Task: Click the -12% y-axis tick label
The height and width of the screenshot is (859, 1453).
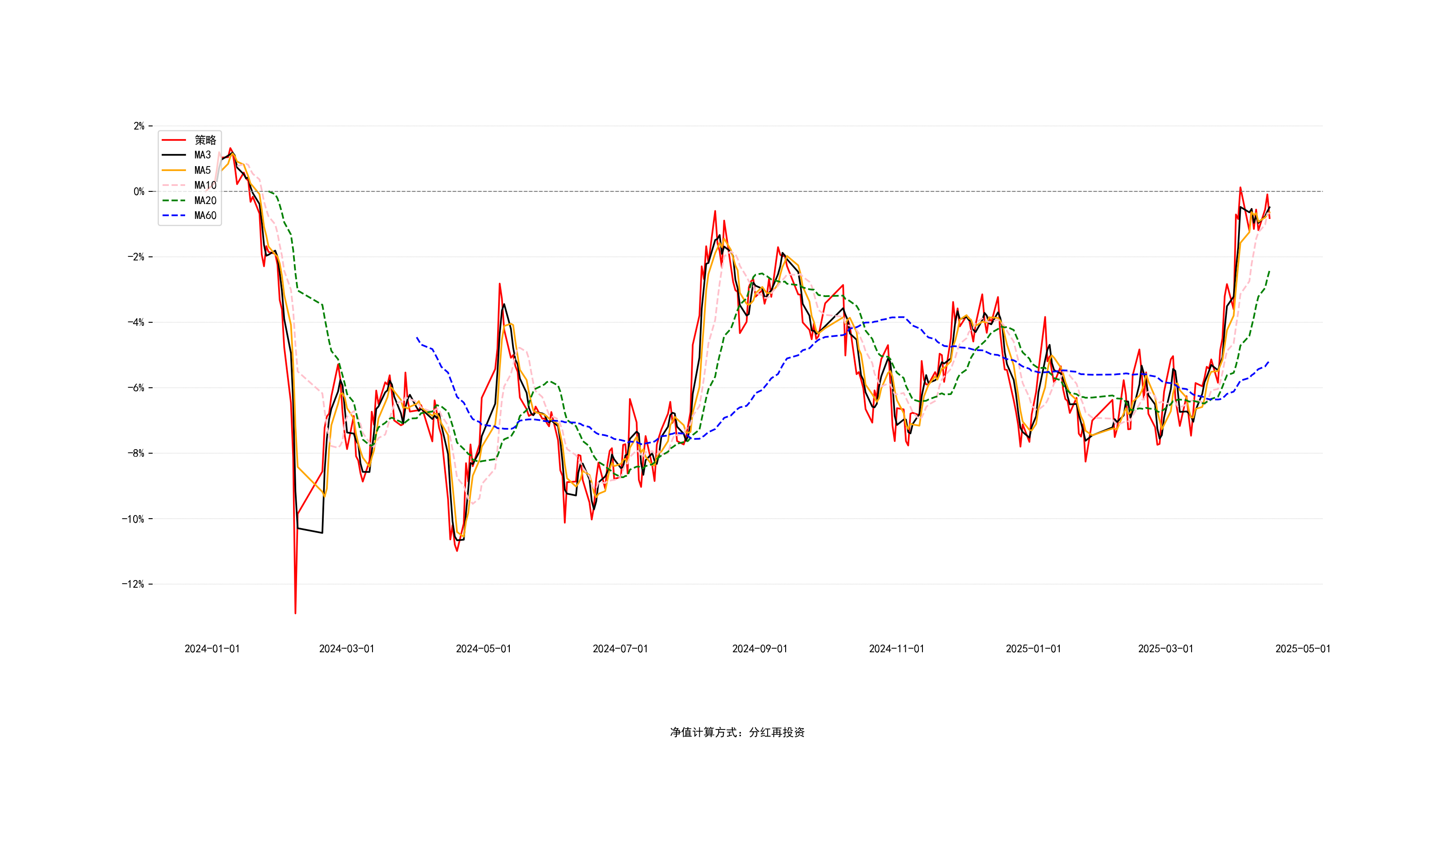Action: [133, 584]
